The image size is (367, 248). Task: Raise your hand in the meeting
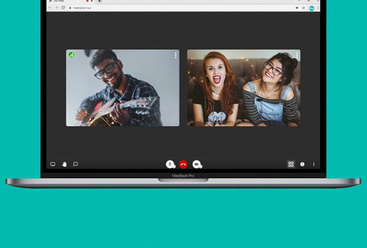coord(64,164)
